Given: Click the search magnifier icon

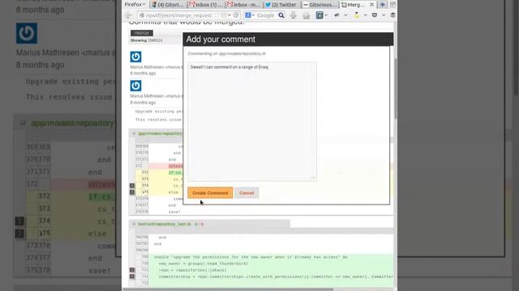Looking at the screenshot, I should [281, 15].
